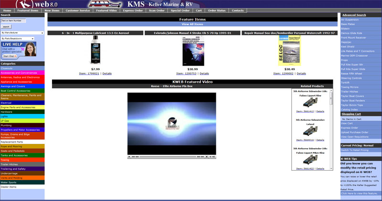Open the Order Status menu tab

217,10
